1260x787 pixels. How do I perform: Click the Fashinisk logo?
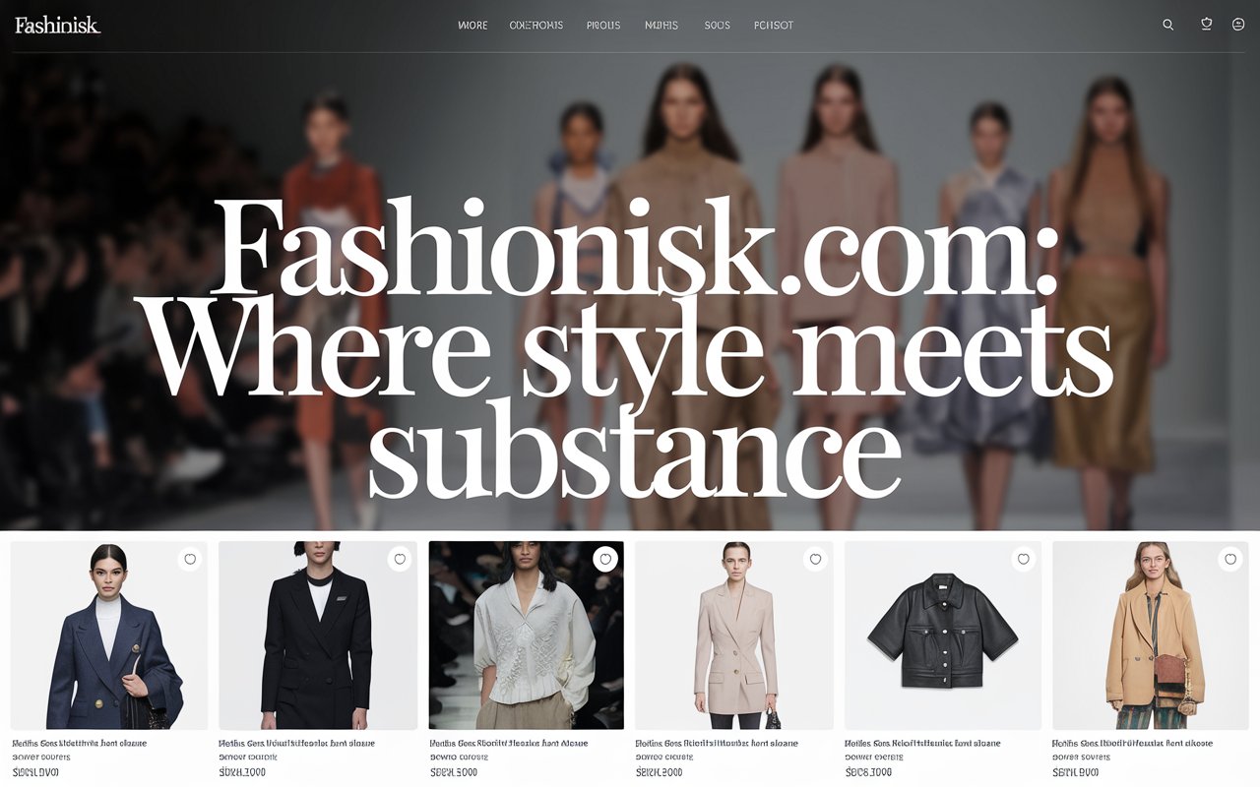pos(57,25)
